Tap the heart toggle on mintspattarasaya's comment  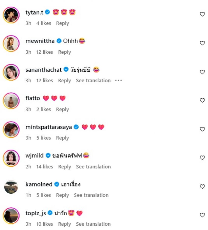pos(202,129)
